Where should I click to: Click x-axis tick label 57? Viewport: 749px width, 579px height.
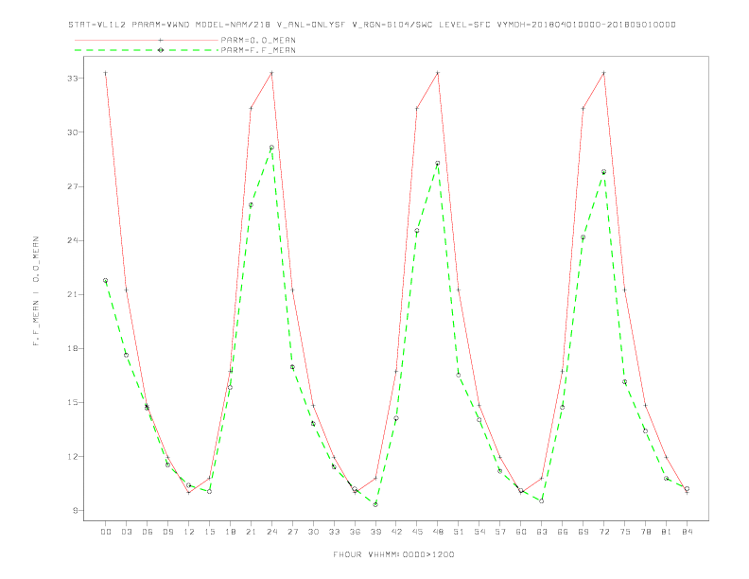(500, 532)
